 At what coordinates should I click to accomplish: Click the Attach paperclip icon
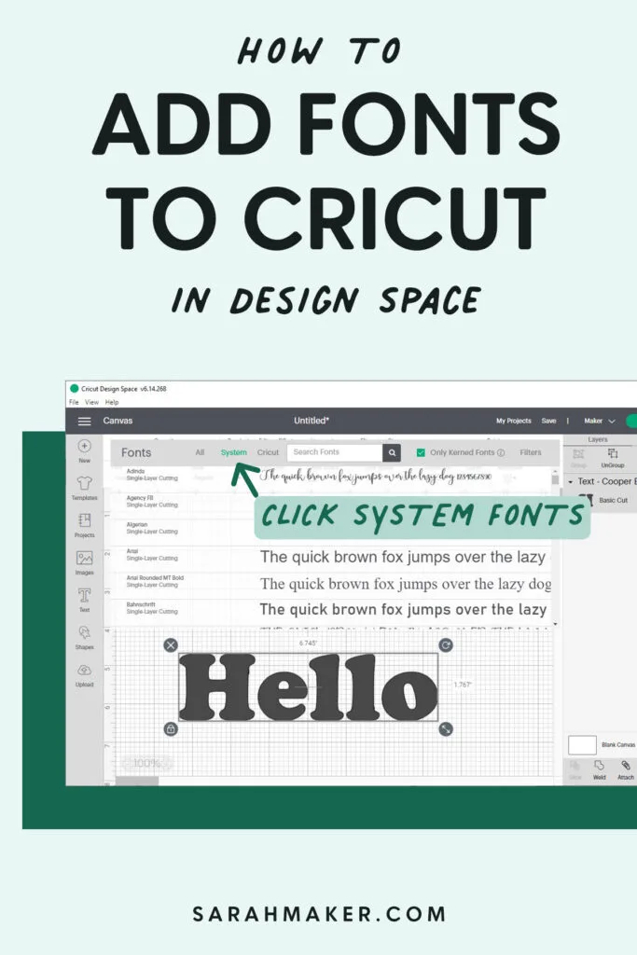[x=626, y=765]
